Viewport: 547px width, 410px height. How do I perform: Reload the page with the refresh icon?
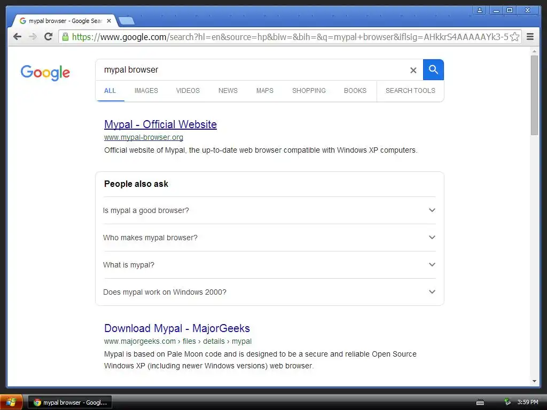click(x=49, y=37)
